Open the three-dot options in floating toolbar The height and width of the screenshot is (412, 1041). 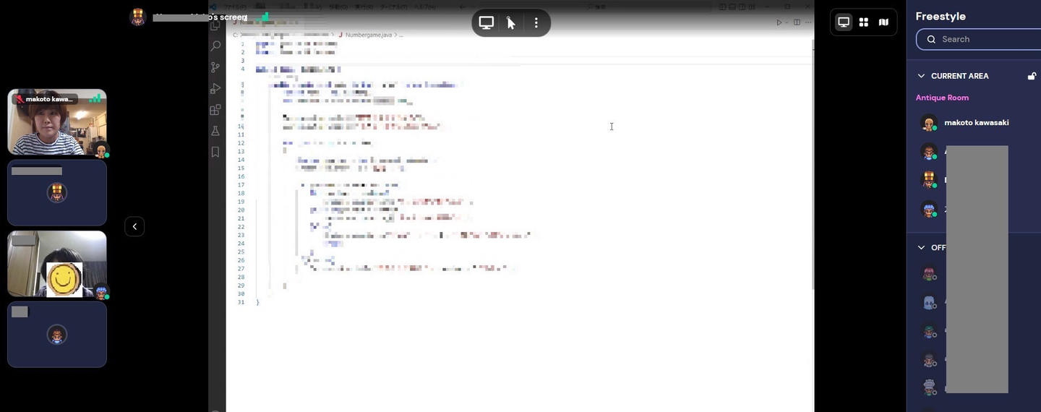click(536, 23)
